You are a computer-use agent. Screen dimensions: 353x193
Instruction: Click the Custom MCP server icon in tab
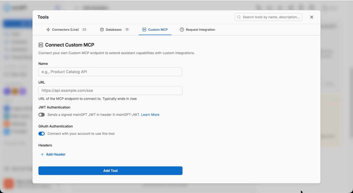[144, 30]
